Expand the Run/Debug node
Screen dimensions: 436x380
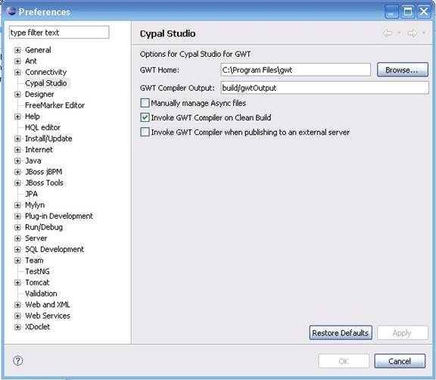[17, 227]
